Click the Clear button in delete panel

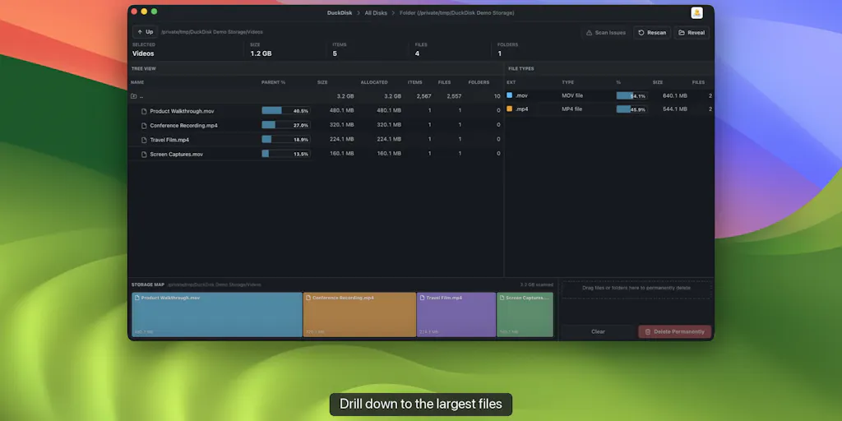coord(599,332)
